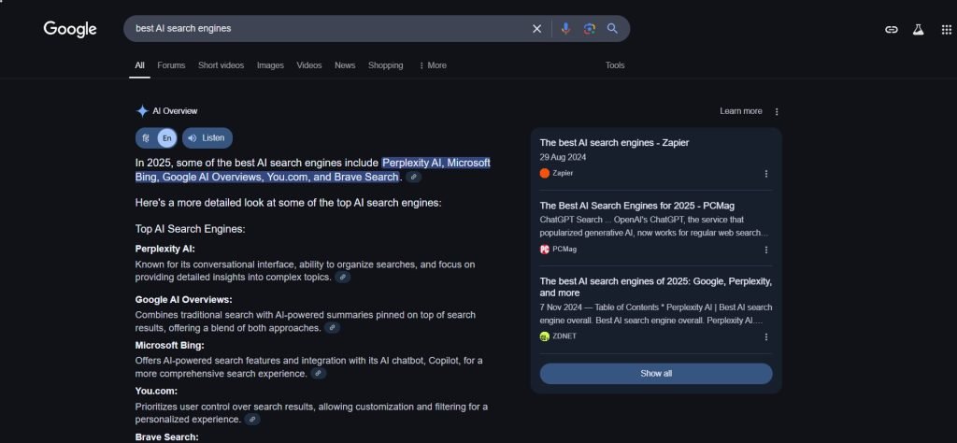
Task: Open Google Lens image search icon
Action: click(x=589, y=29)
